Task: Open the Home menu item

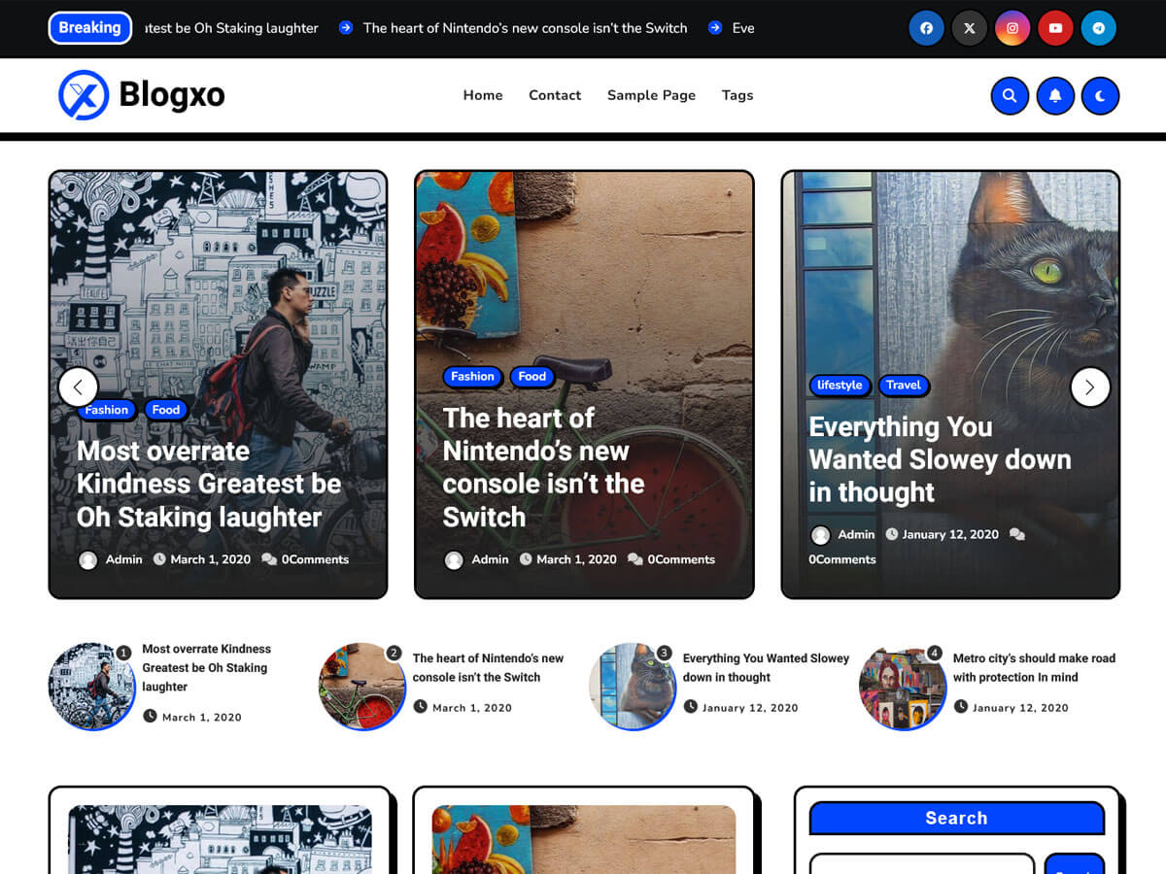Action: [483, 95]
